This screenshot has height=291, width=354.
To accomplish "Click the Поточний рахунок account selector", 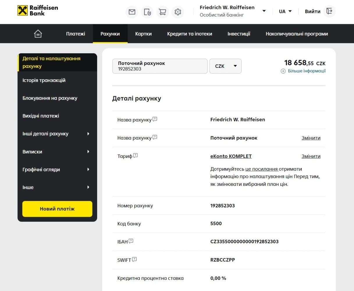I will point(160,66).
